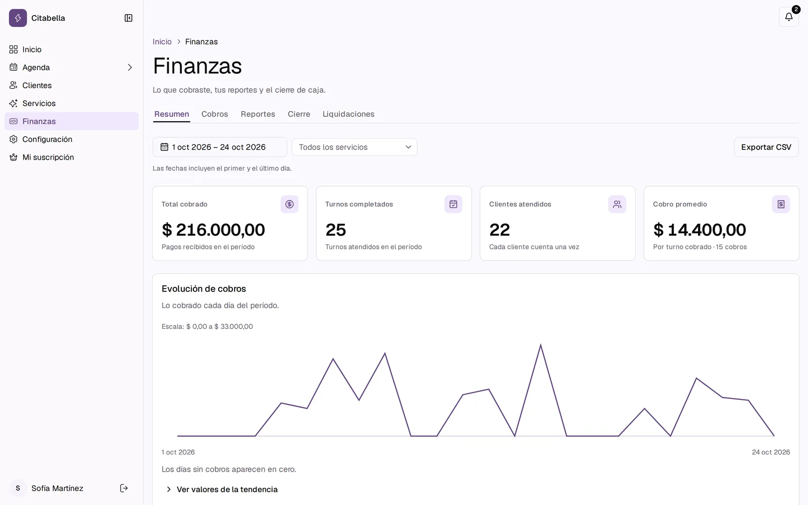Image resolution: width=808 pixels, height=505 pixels.
Task: Expand the Agenda submenu chevron
Action: pos(130,67)
